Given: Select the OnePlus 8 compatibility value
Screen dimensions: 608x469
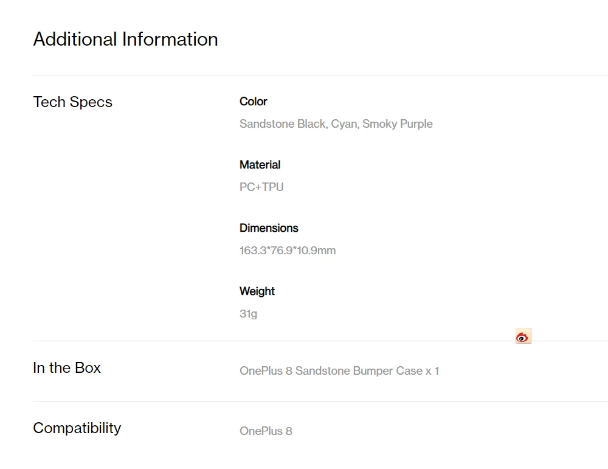Looking at the screenshot, I should pos(266,431).
